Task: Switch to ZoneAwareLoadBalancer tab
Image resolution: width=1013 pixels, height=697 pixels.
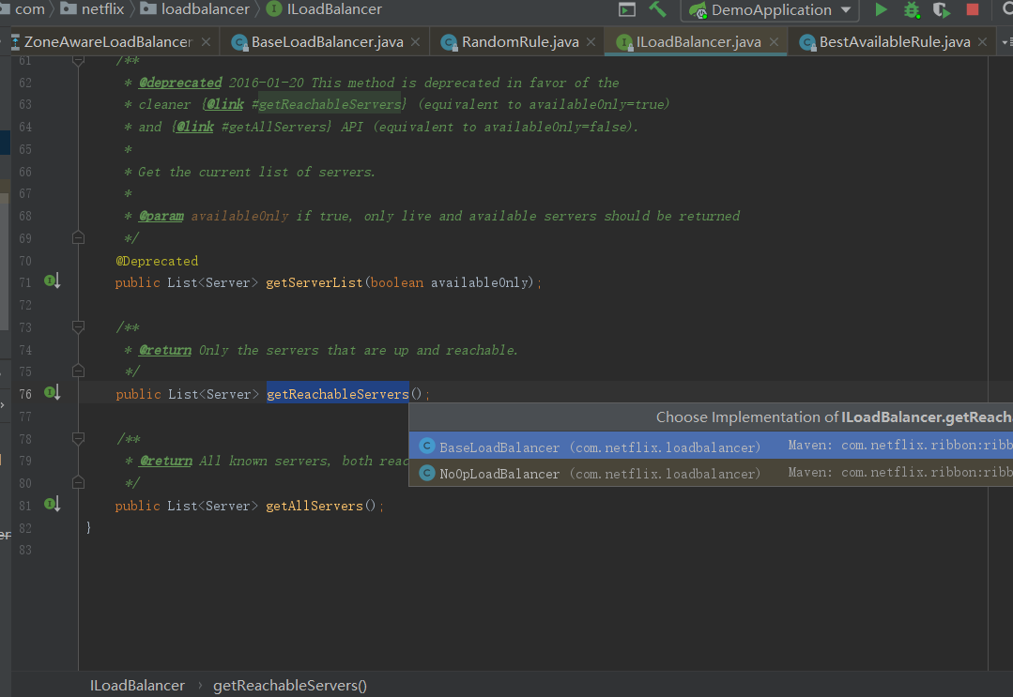Action: (107, 42)
